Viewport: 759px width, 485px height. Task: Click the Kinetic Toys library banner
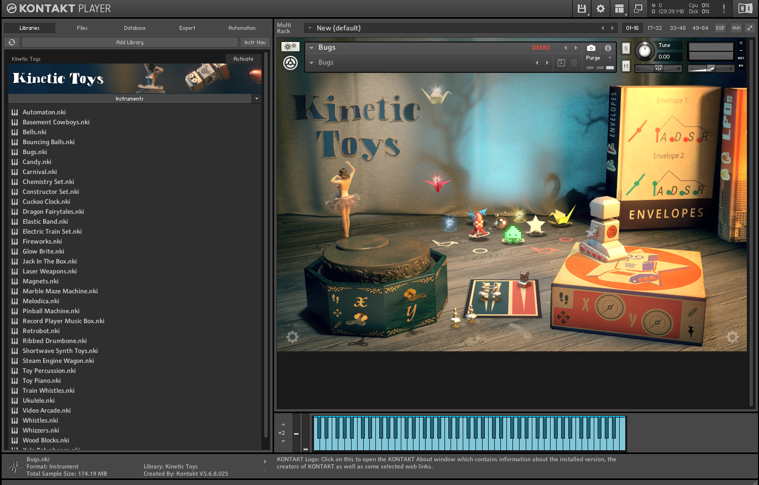point(135,78)
